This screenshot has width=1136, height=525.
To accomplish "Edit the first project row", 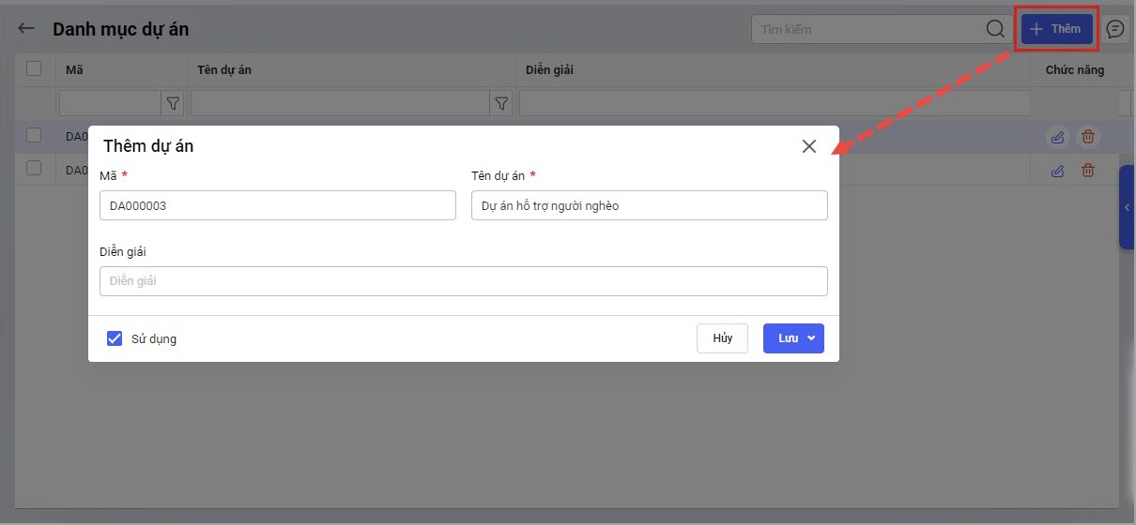I will [1058, 138].
